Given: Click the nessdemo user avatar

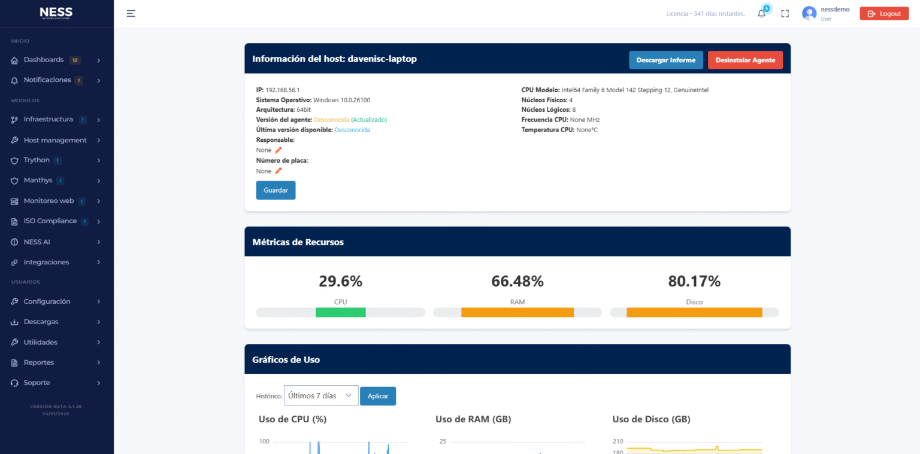Looking at the screenshot, I should point(809,13).
